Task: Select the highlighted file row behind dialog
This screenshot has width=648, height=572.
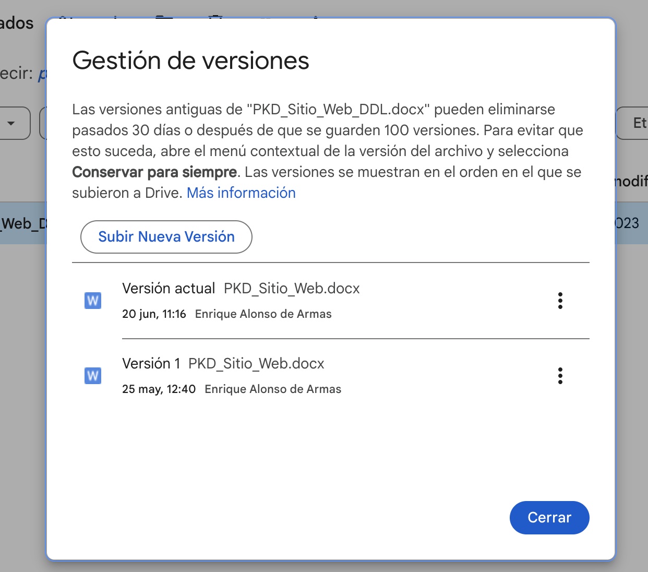Action: [x=23, y=223]
